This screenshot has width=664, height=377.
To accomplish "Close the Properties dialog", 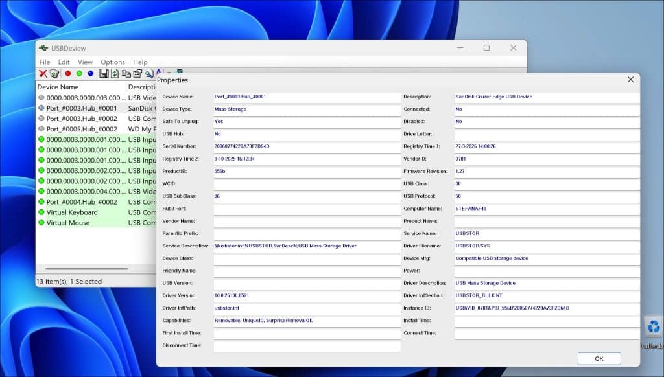I will 630,80.
